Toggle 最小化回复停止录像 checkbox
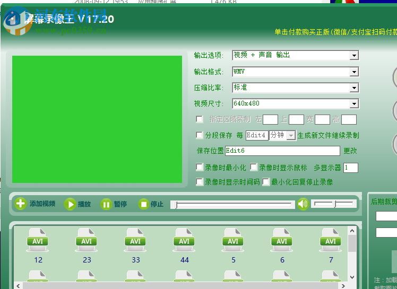Screen dimensions: 397x289 pyautogui.click(x=266, y=182)
